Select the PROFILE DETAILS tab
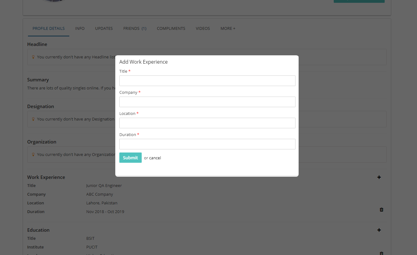The width and height of the screenshot is (417, 255). pos(48,29)
